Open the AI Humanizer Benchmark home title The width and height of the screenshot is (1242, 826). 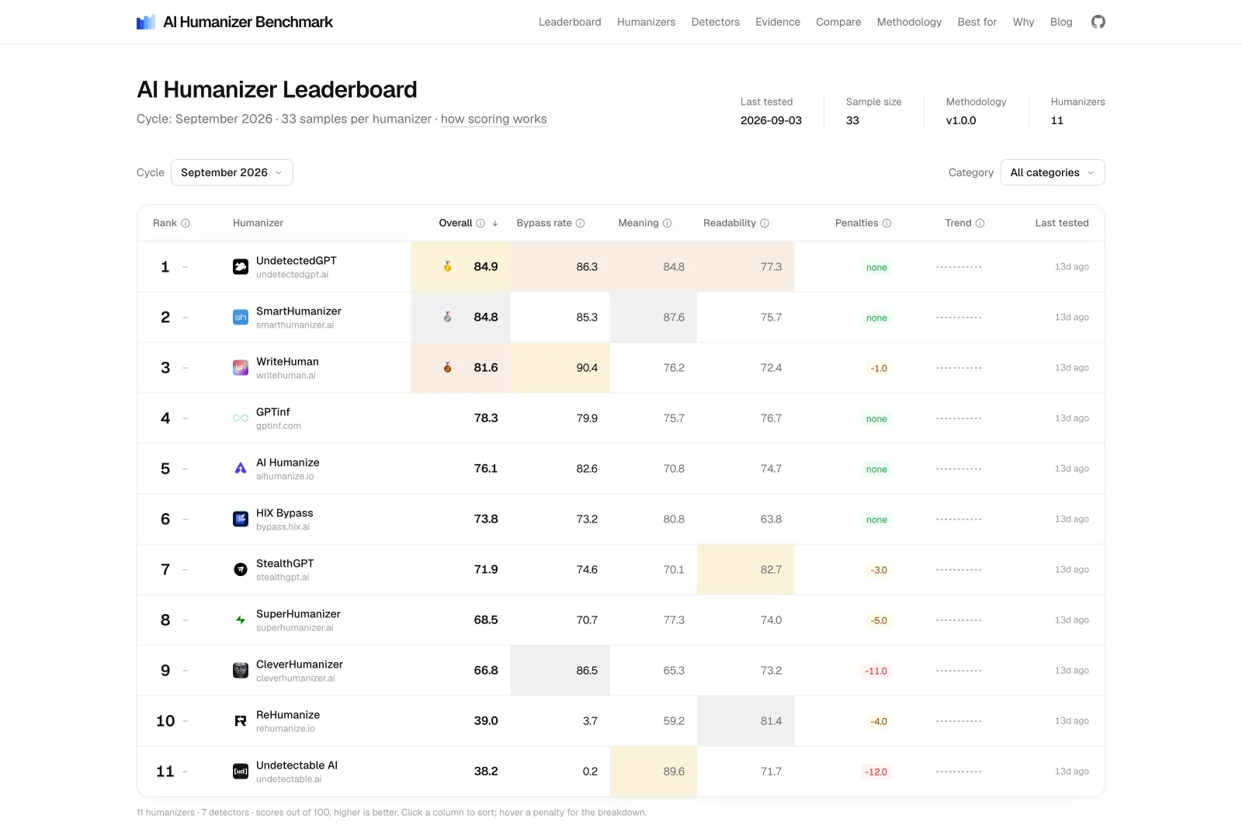pyautogui.click(x=248, y=22)
